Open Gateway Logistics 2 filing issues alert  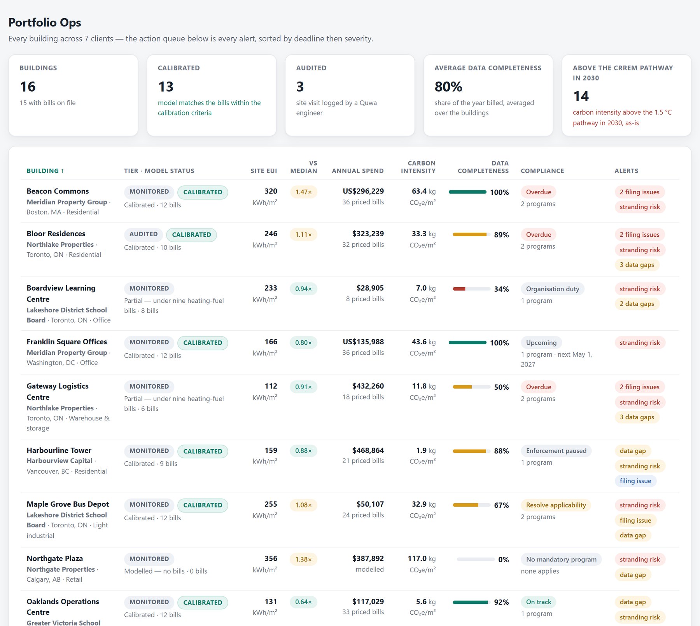pos(640,387)
